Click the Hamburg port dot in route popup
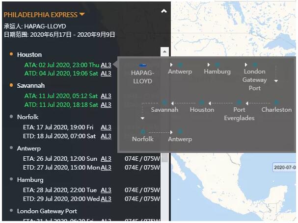The width and height of the screenshot is (298, 223). (217, 65)
